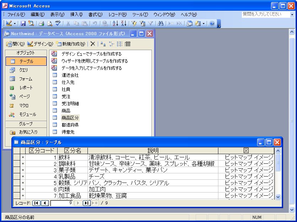Image resolution: width=297 pixels, height=222 pixels.
Task: Click the Paste clipboard icon
Action: tap(85, 23)
